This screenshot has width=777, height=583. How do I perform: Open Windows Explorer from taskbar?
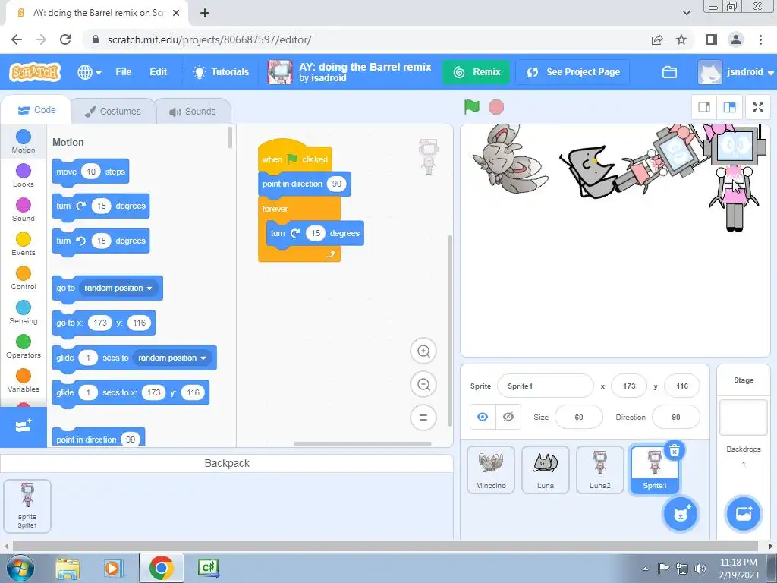tap(68, 569)
